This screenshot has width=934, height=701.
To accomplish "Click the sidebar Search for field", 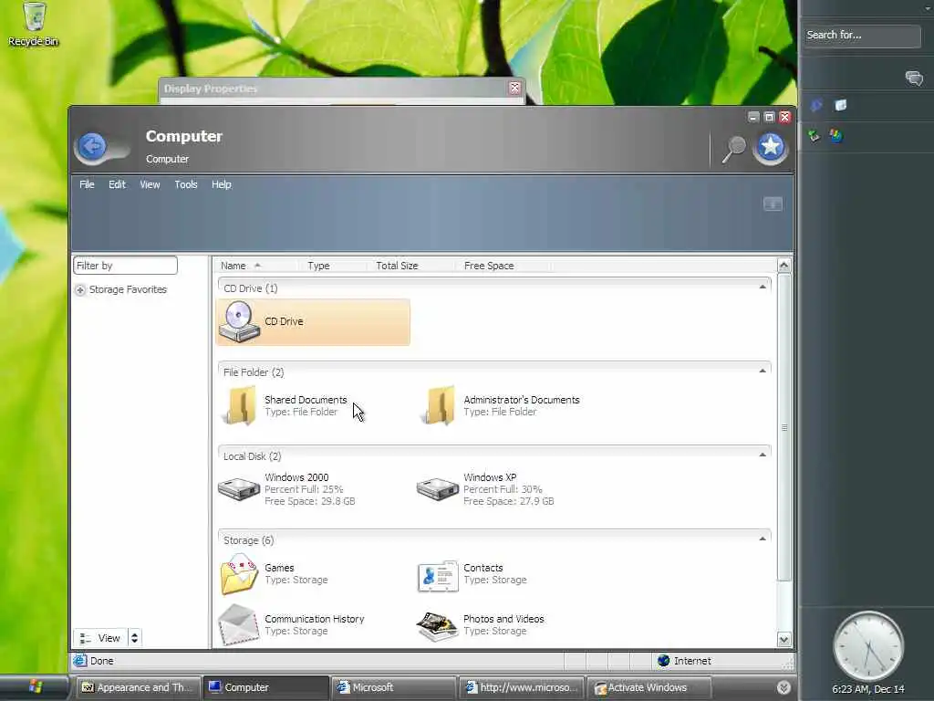I will pos(862,36).
